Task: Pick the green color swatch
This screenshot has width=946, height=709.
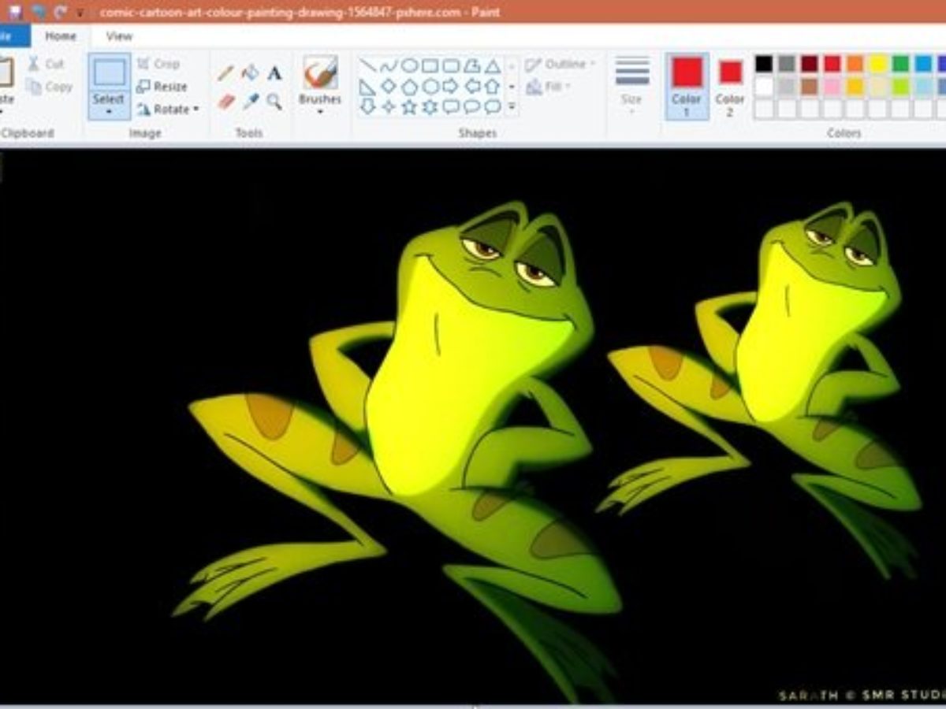Action: tap(901, 64)
